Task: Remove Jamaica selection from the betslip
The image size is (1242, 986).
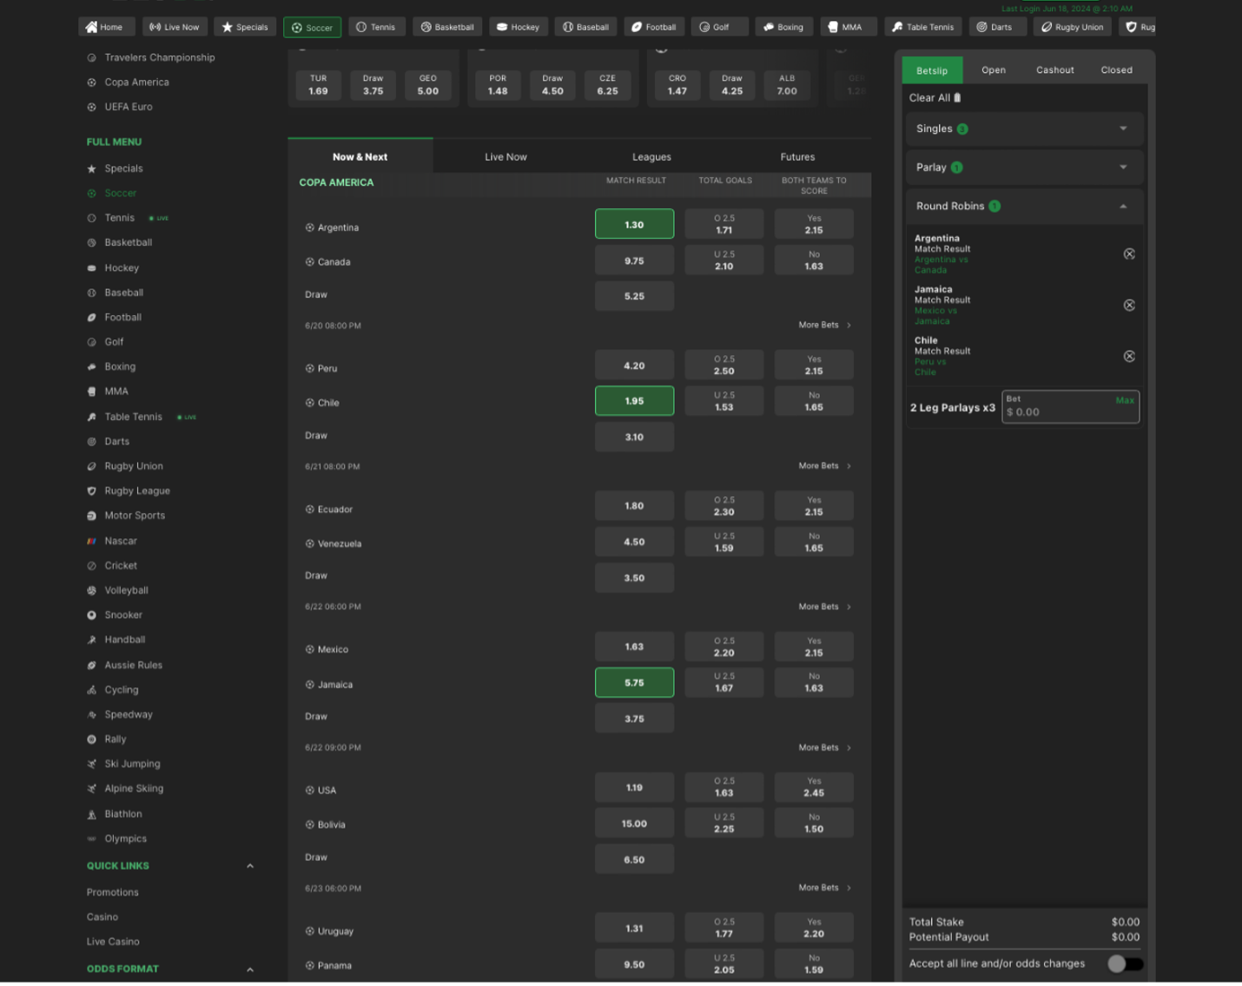Action: point(1129,306)
